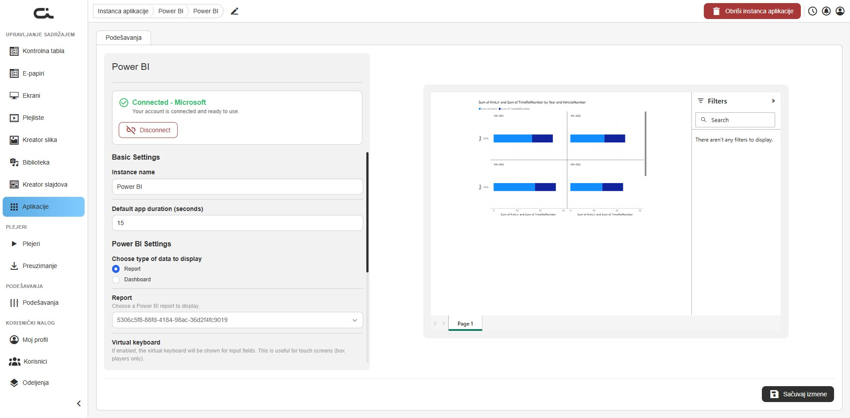Click the VH-003 bar in chart
The image size is (850, 418).
click(x=524, y=187)
